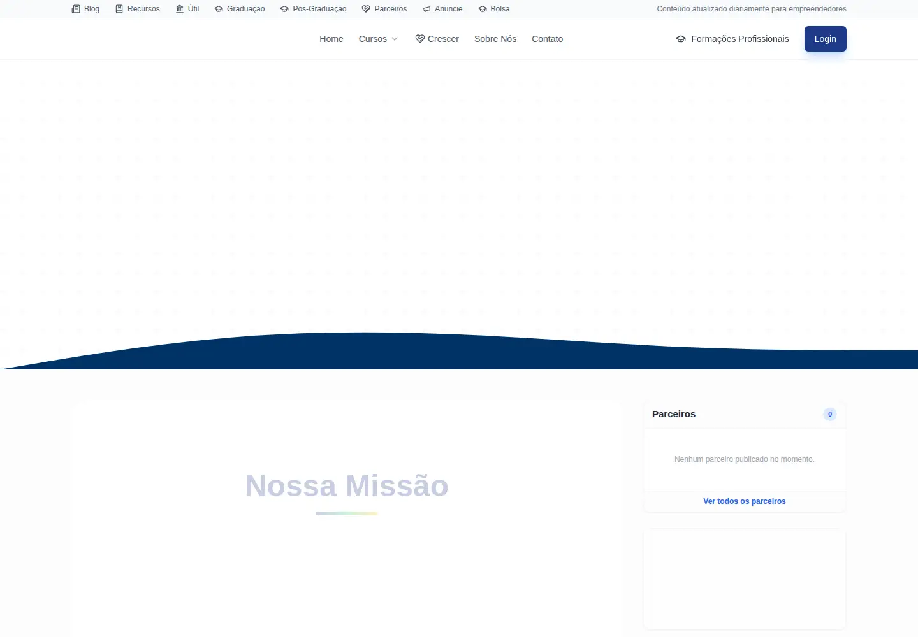Image resolution: width=918 pixels, height=637 pixels.
Task: Click the Parceiros sidebar card heading
Action: (x=674, y=414)
